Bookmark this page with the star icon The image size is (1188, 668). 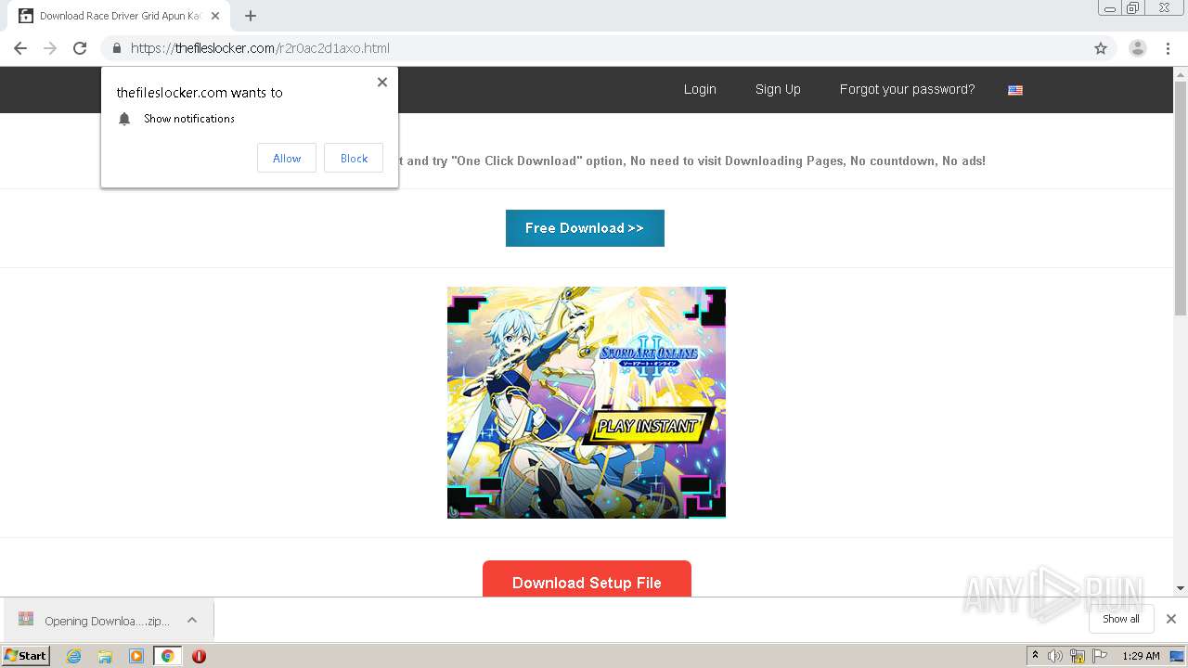[1101, 48]
